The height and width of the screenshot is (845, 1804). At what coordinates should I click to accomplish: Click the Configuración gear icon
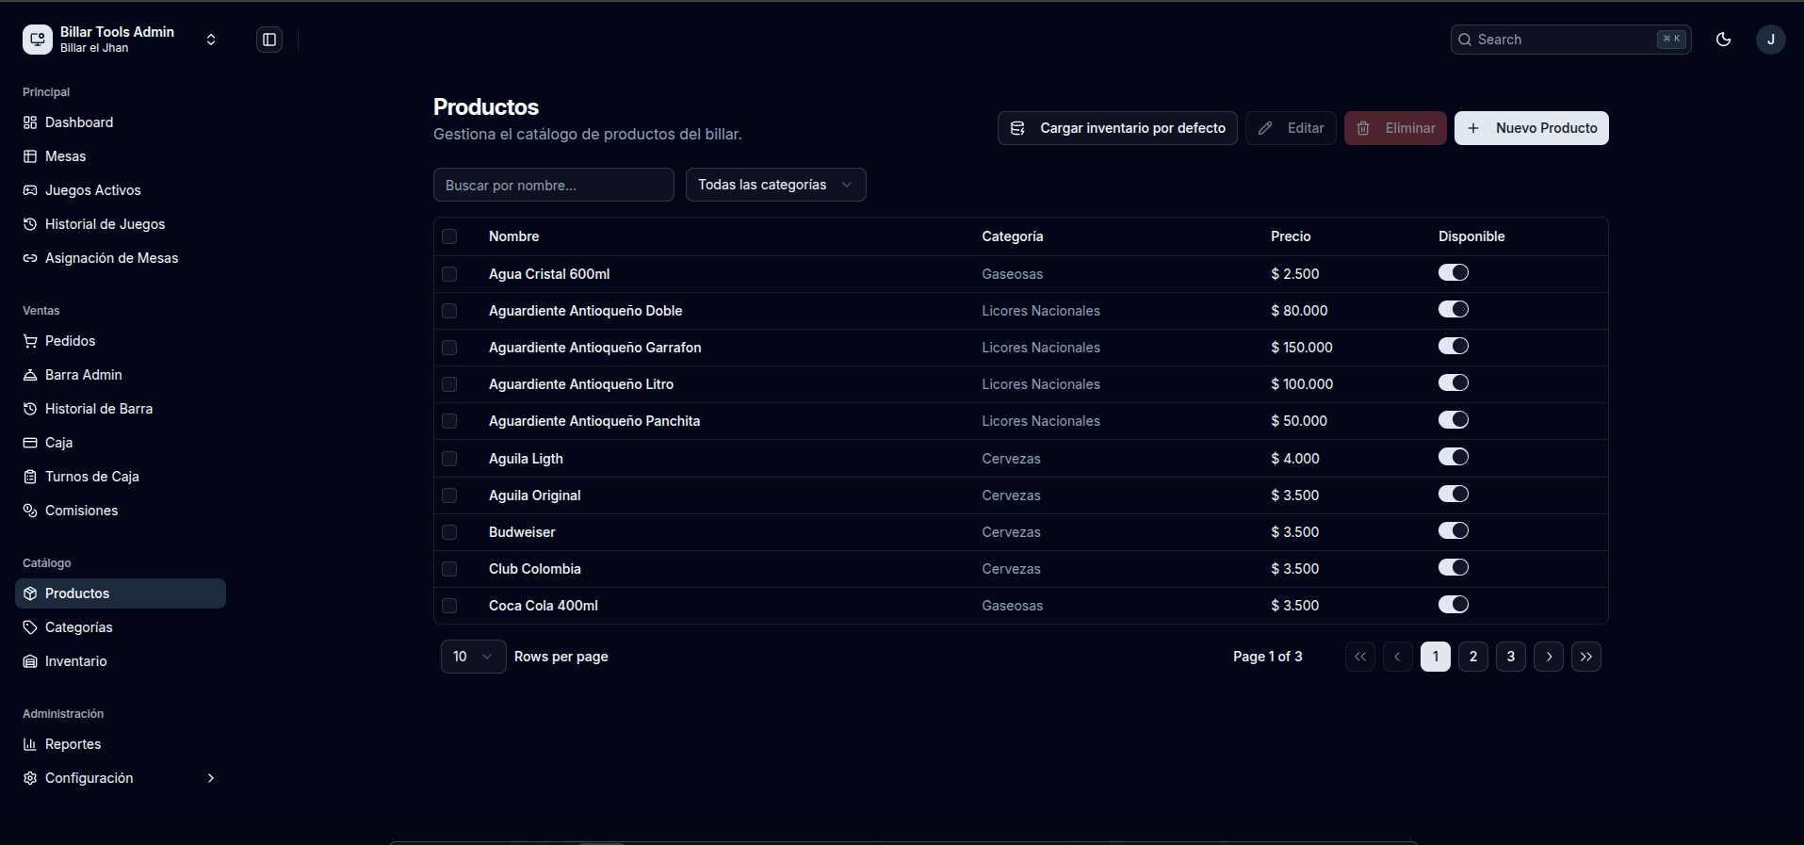click(30, 778)
